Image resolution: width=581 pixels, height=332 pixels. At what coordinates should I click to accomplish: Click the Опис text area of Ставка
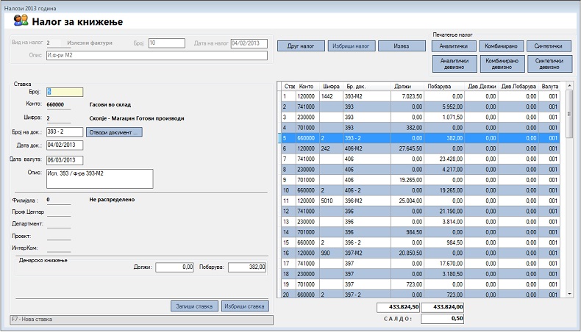100,178
